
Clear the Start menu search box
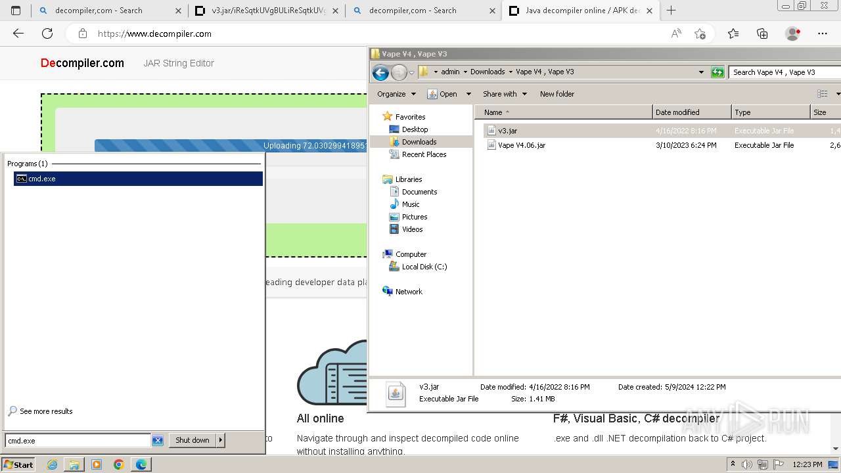tap(158, 441)
